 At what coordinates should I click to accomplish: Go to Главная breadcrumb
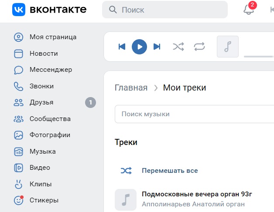coord(131,87)
